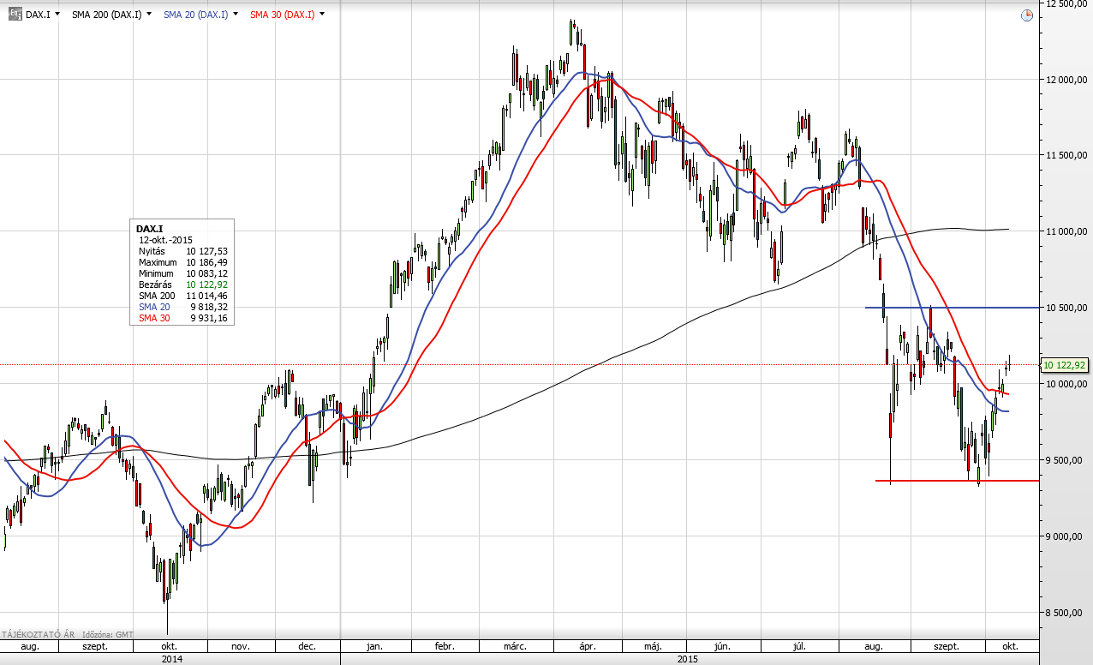Click the Bezárás 10 122,92 row
The image size is (1093, 665).
pos(182,285)
